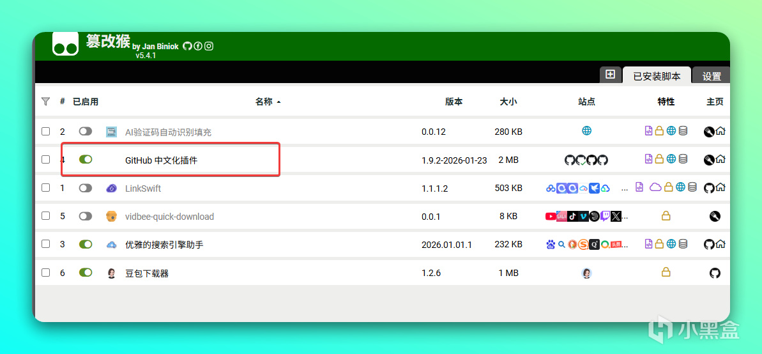This screenshot has height=354, width=762.
Task: Enable the LinkSwift script toggle
Action: pos(86,188)
